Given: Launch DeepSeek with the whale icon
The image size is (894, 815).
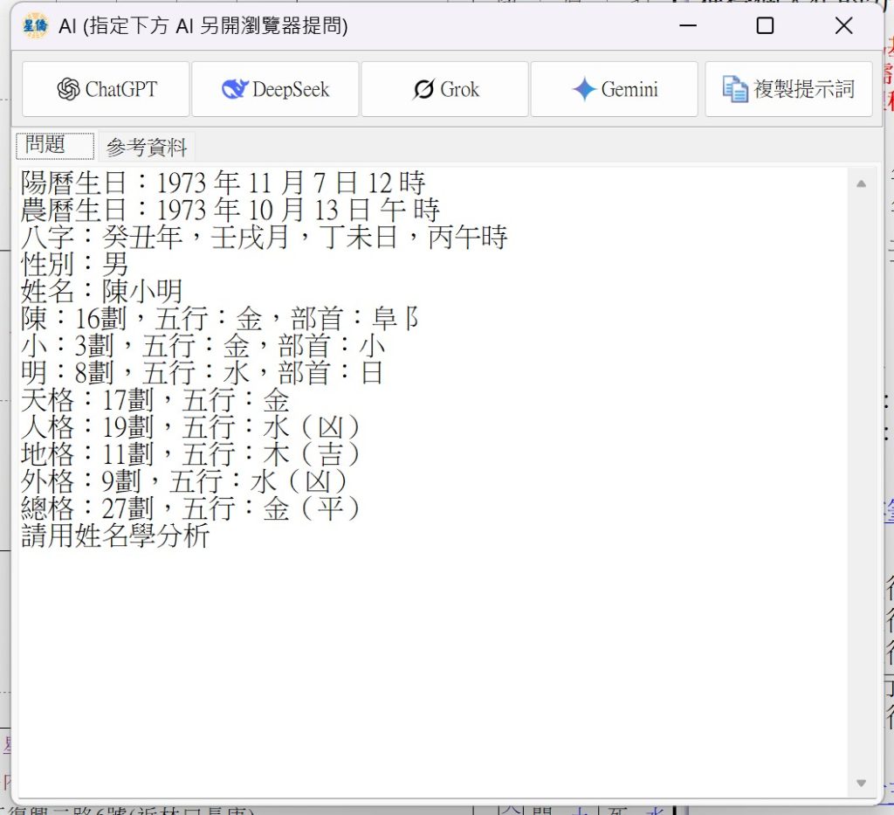Looking at the screenshot, I should [x=275, y=89].
